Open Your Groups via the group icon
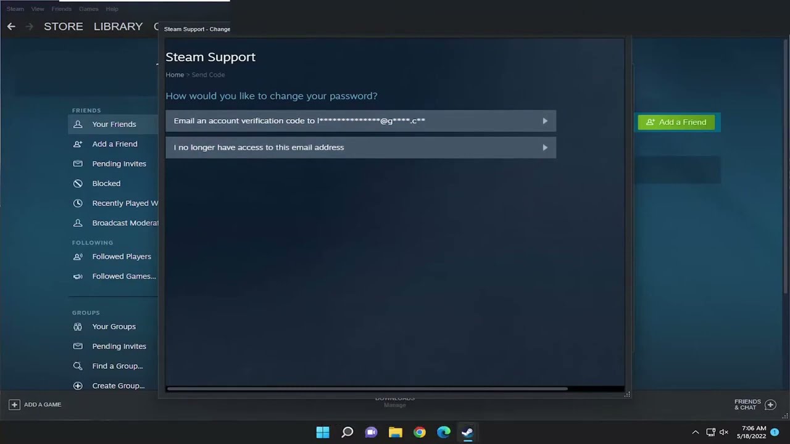The height and width of the screenshot is (444, 790). pos(78,326)
